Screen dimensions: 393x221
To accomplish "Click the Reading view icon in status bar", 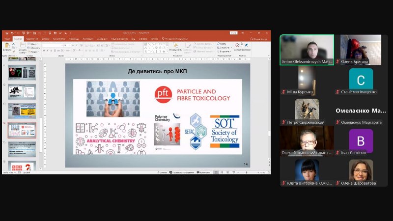I will click(228, 172).
